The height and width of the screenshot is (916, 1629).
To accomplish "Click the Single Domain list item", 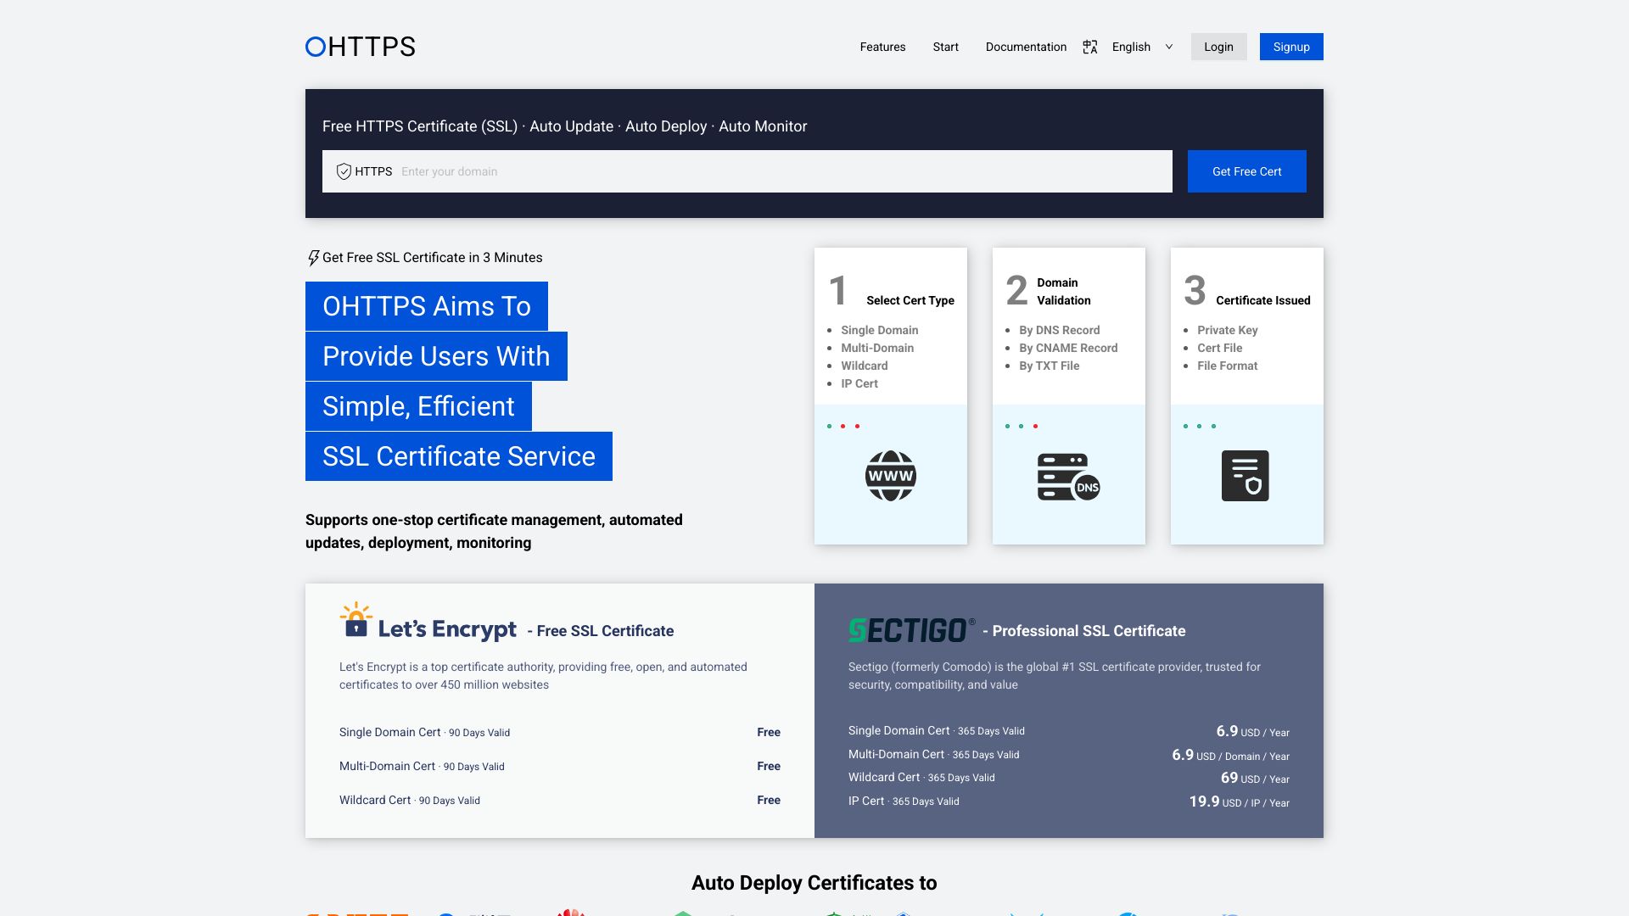I will [x=879, y=330].
